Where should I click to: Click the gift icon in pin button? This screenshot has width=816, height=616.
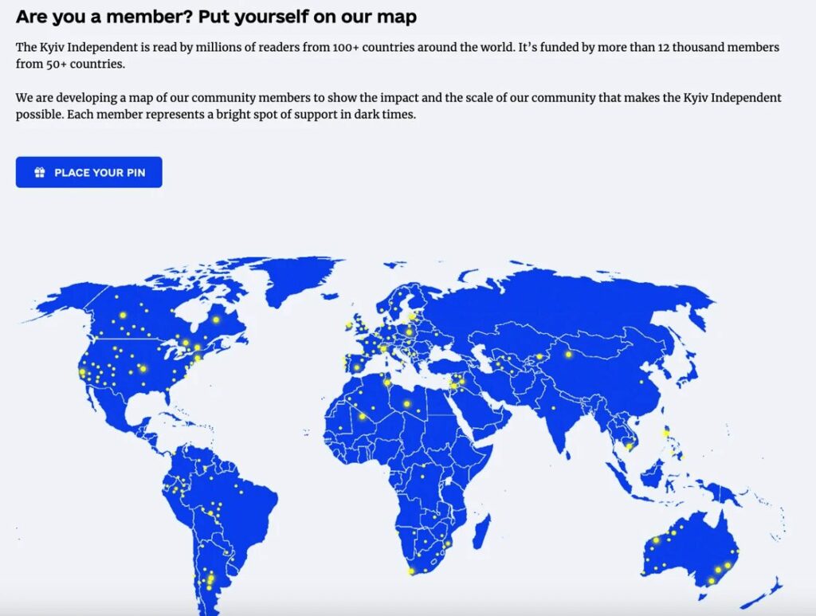(40, 172)
